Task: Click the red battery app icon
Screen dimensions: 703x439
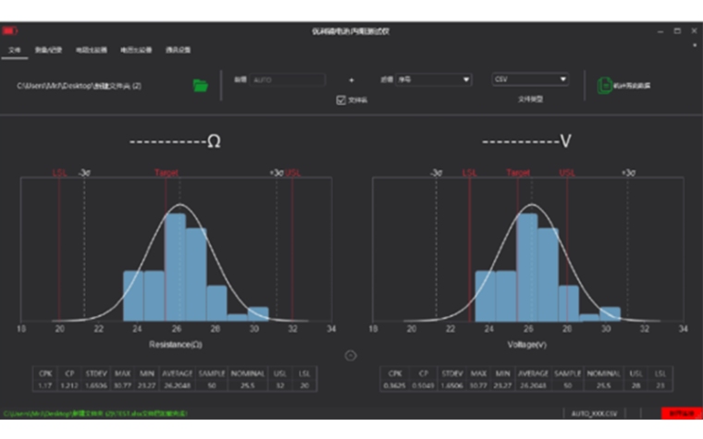Action: pyautogui.click(x=10, y=31)
